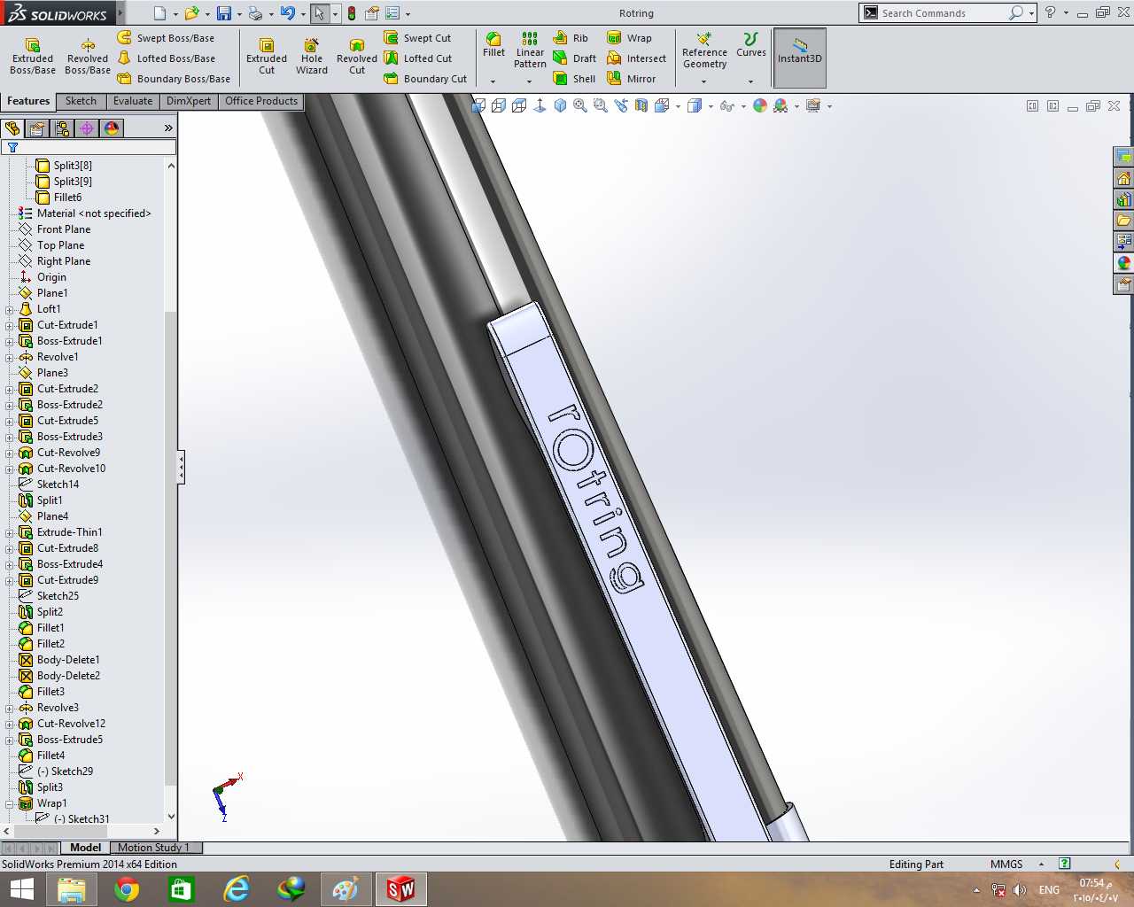Screen dimensions: 1134x907
Task: Switch to the Sketch tab
Action: coord(81,101)
